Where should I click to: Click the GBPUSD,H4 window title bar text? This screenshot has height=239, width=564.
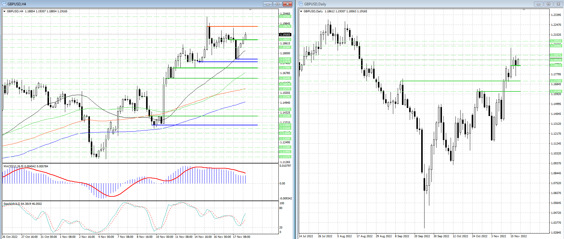[17, 4]
